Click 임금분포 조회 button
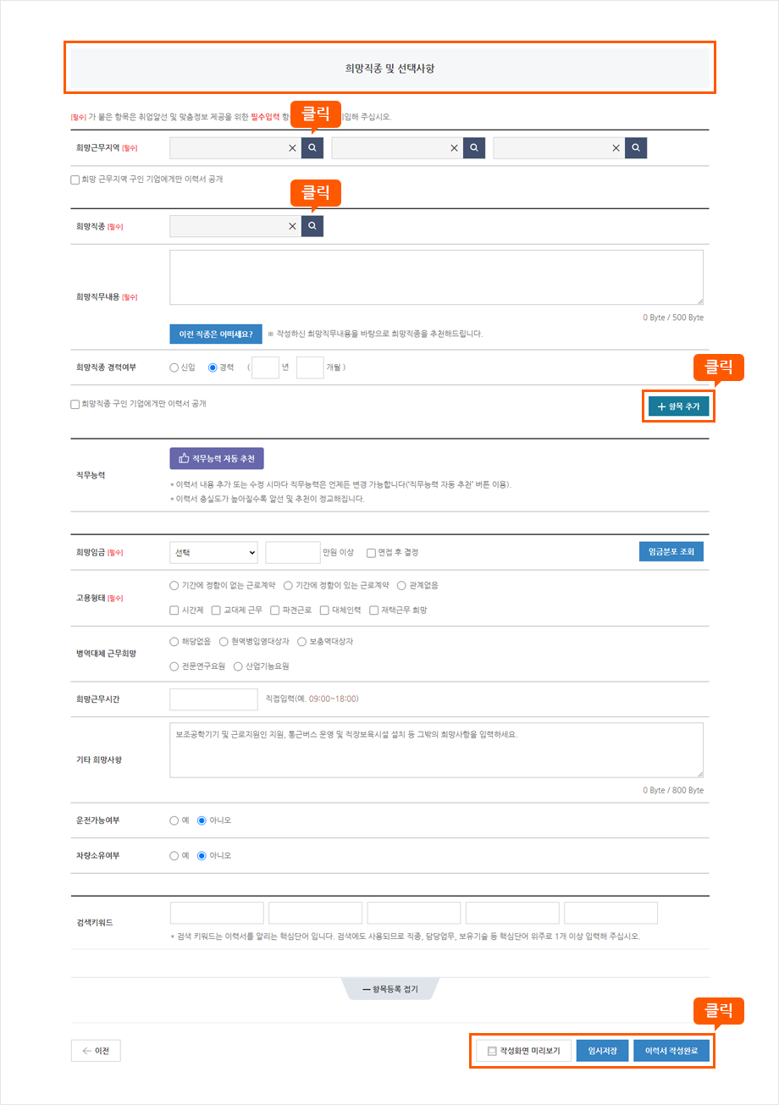The height and width of the screenshot is (1105, 779). [671, 552]
